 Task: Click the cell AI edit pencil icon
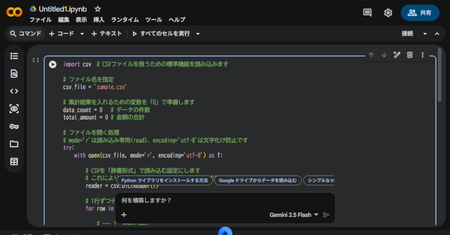click(x=396, y=55)
